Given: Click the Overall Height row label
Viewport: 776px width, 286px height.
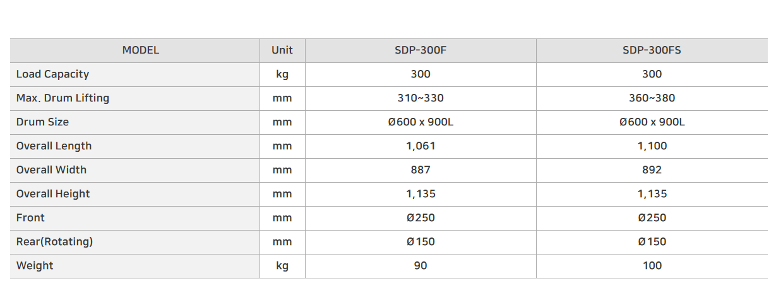Looking at the screenshot, I should point(53,194).
